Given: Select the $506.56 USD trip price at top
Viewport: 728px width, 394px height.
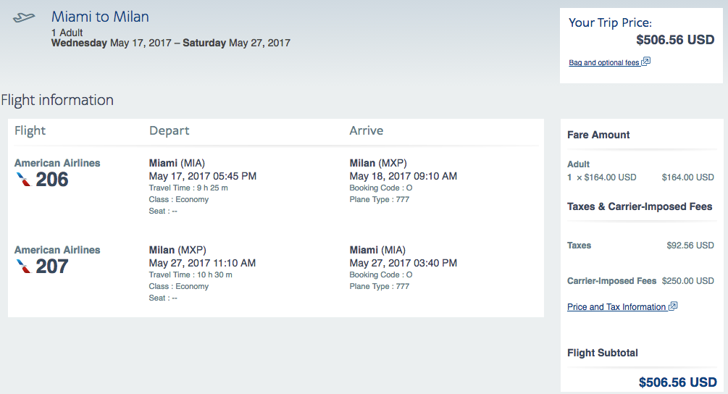Looking at the screenshot, I should point(675,40).
